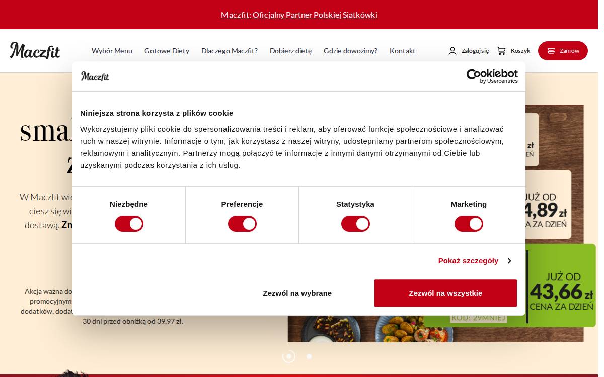Select the first carousel slide indicator

coord(289,356)
